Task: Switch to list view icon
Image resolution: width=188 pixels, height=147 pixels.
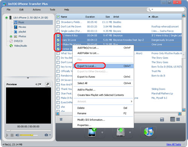Action: [x=173, y=119]
